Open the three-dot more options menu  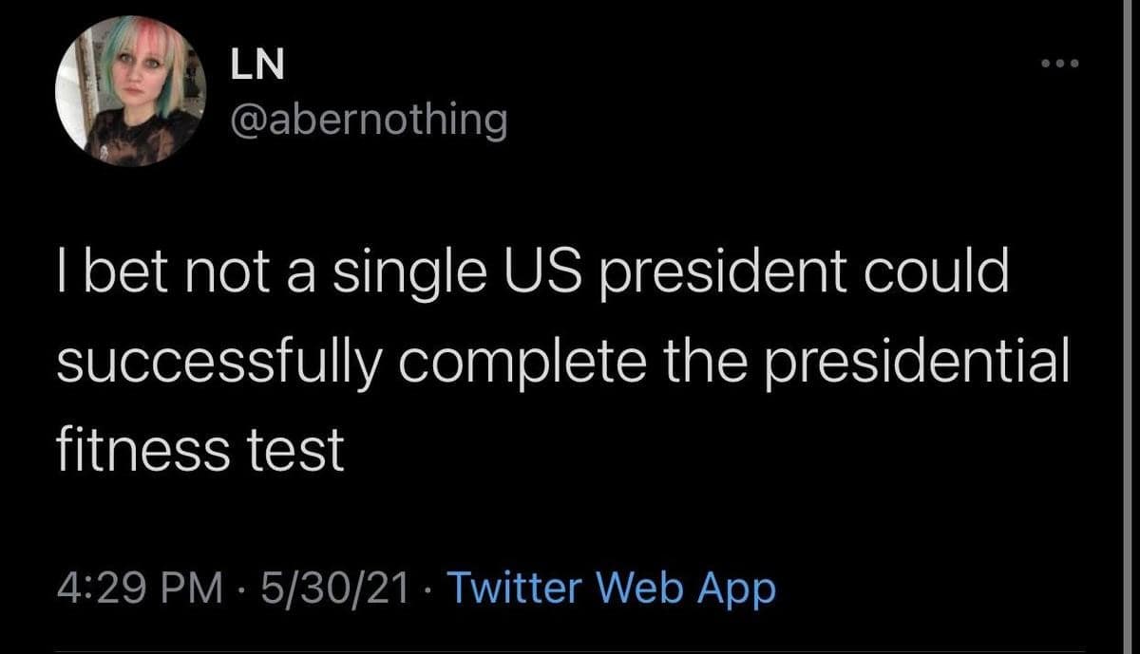tap(1061, 65)
